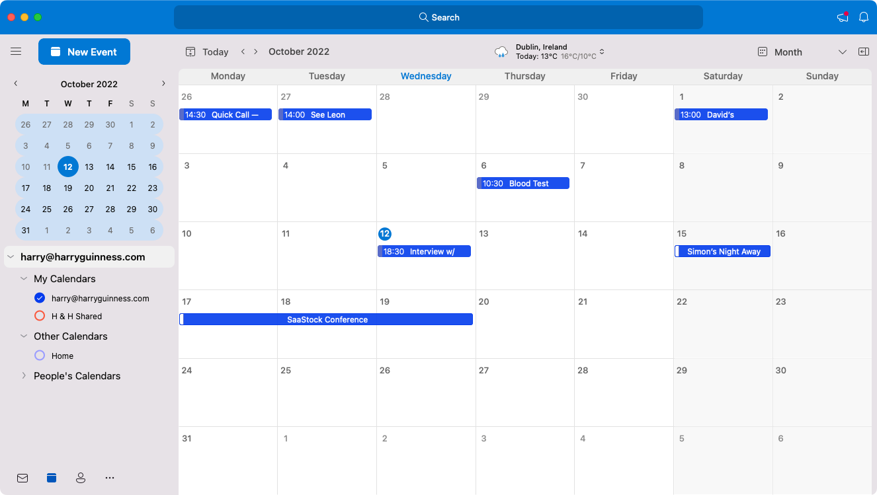Select October 7 cell in main calendar
The width and height of the screenshot is (877, 495).
(x=624, y=188)
